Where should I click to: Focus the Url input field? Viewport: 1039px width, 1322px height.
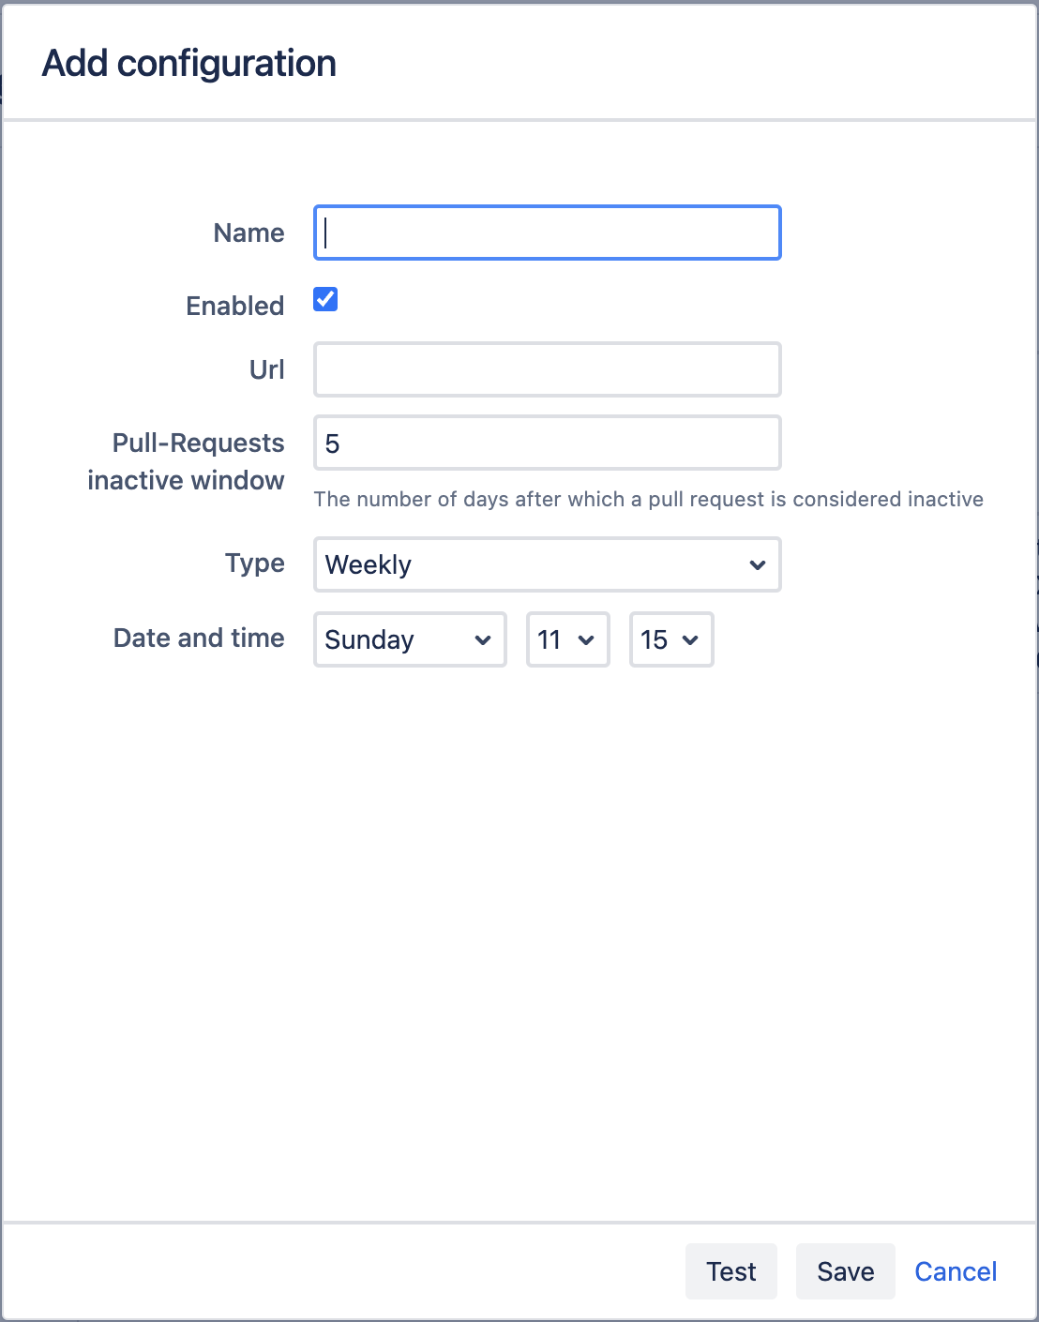point(547,369)
